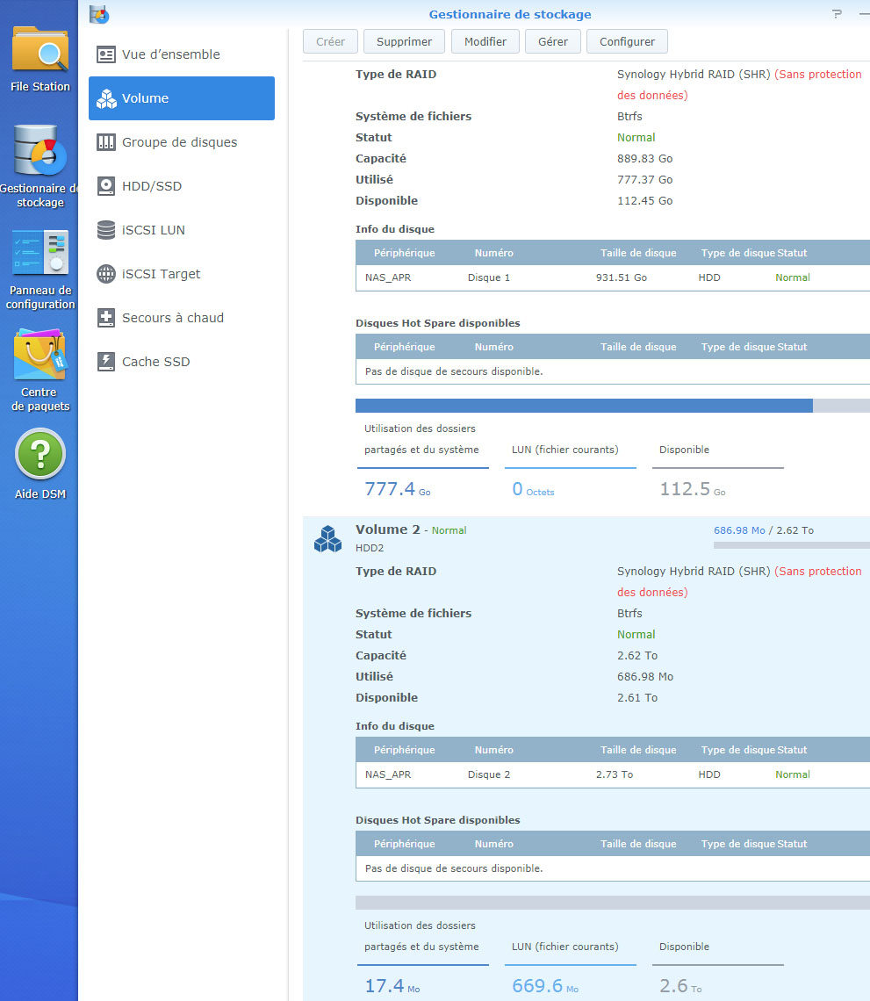Click the 0 Octets LUN value
Screen dimensions: 870x1001
click(533, 489)
